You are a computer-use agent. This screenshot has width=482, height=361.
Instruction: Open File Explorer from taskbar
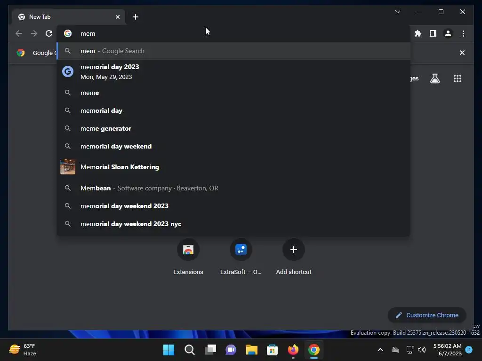point(251,350)
